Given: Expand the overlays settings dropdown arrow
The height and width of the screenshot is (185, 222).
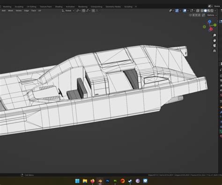Looking at the screenshot, I should coord(188,11).
